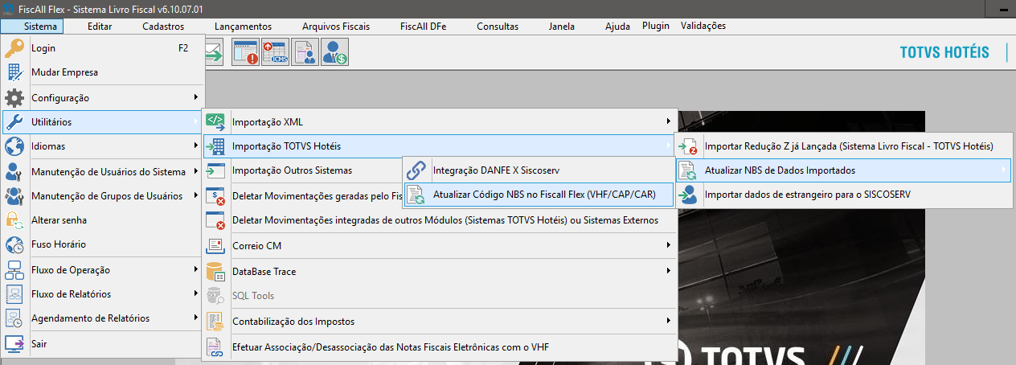Select Importar dados de estrangeiro para SISCOSERV
Viewport: 1016px width, 365px height.
[x=845, y=195]
